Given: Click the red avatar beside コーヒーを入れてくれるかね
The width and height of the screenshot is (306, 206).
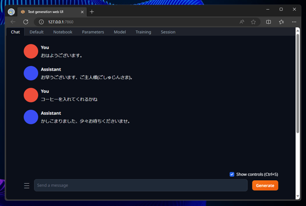Looking at the screenshot, I should [x=31, y=95].
